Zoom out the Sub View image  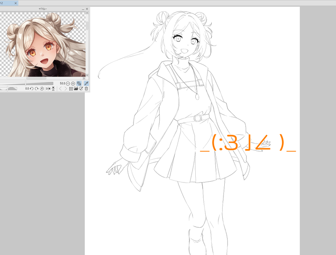click(68, 83)
